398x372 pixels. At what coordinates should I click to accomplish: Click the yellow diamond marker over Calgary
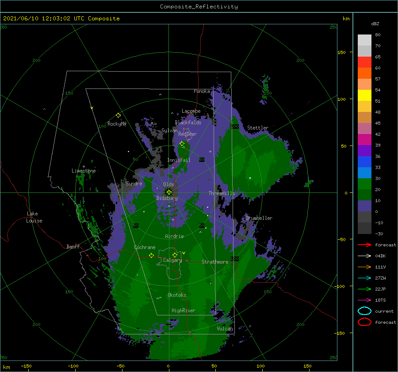click(175, 255)
